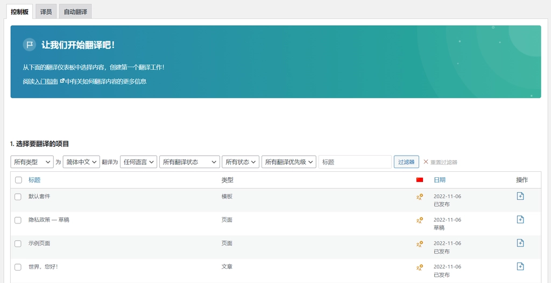Click translation status icon for 世界，您好！ row
The image size is (551, 283).
pyautogui.click(x=420, y=267)
